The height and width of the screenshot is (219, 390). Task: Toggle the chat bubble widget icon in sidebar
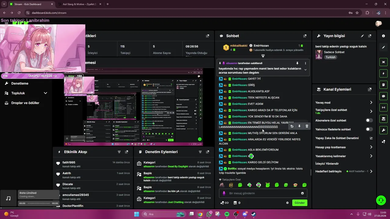pos(383,96)
